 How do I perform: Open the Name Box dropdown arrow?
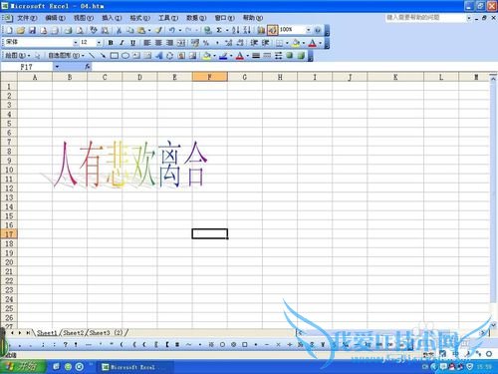point(57,67)
